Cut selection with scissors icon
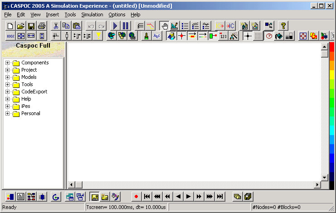 [56, 26]
